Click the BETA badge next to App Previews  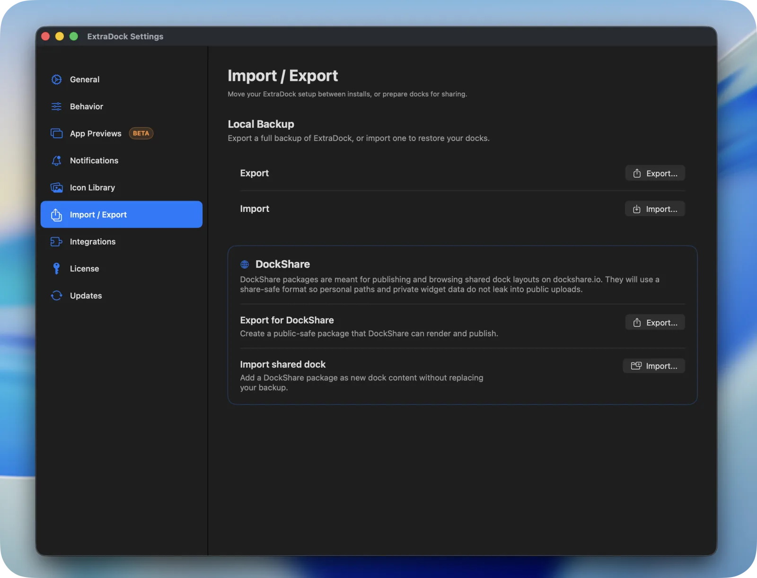pos(141,133)
